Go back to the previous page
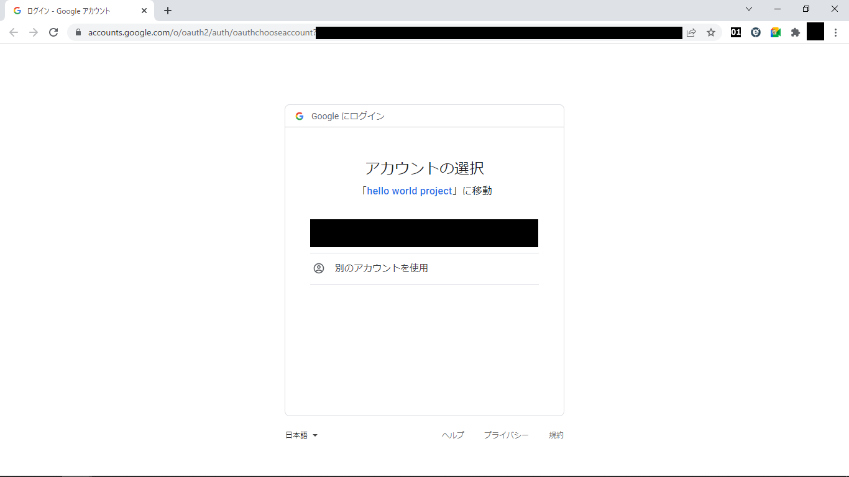 [14, 32]
